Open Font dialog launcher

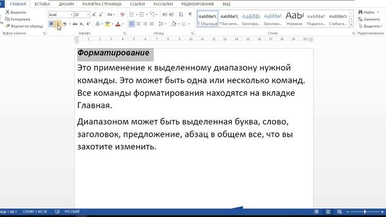[x=125, y=33]
